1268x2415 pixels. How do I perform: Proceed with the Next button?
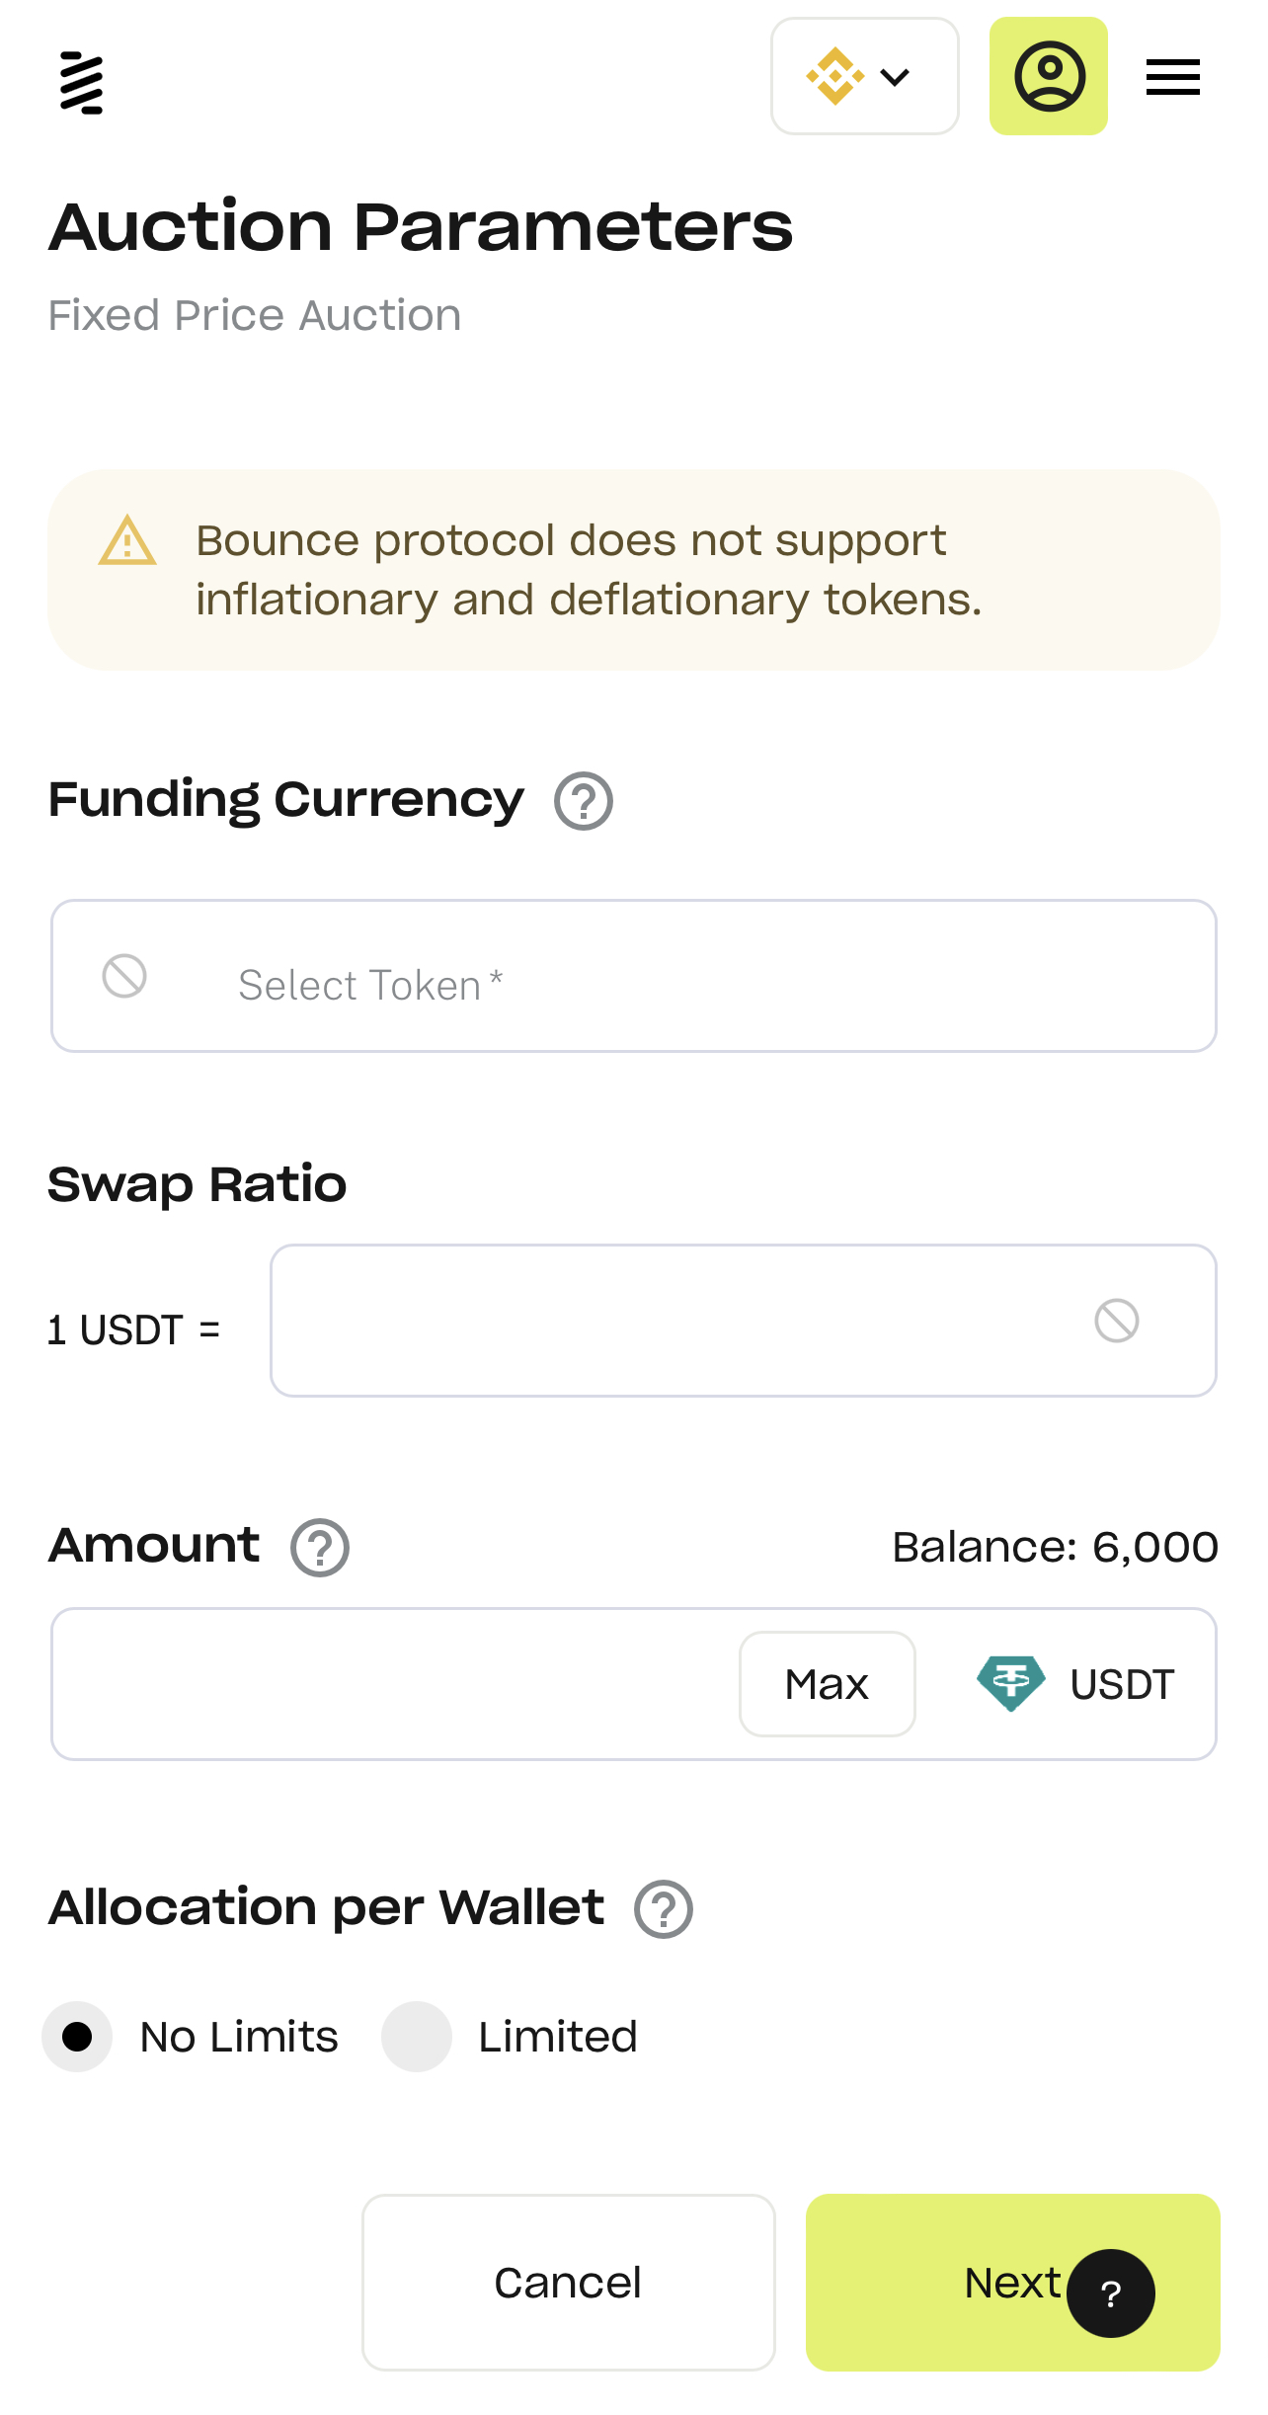point(948,2283)
